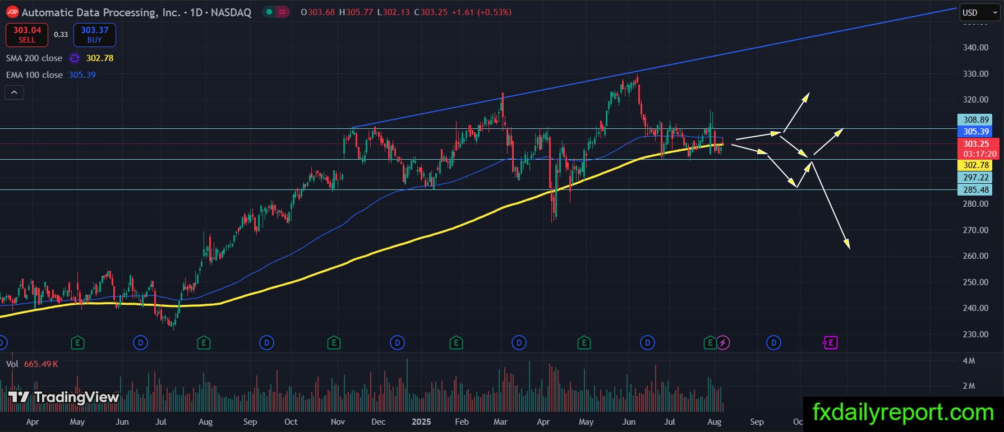The image size is (1004, 432).
Task: Click the open price O303.68
Action: [x=318, y=12]
